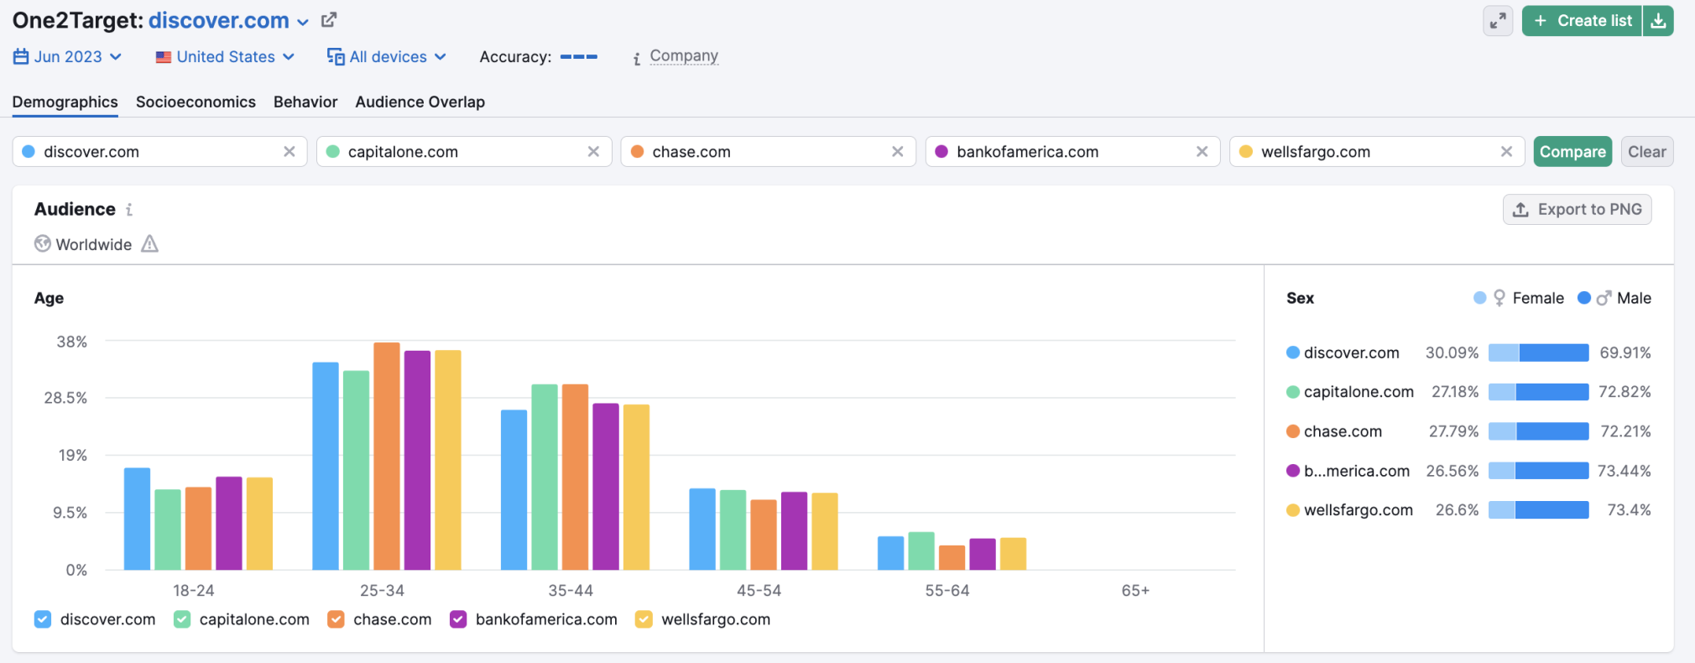Click the capitalone.com bar in 35-44 group
1695x663 pixels.
545,478
